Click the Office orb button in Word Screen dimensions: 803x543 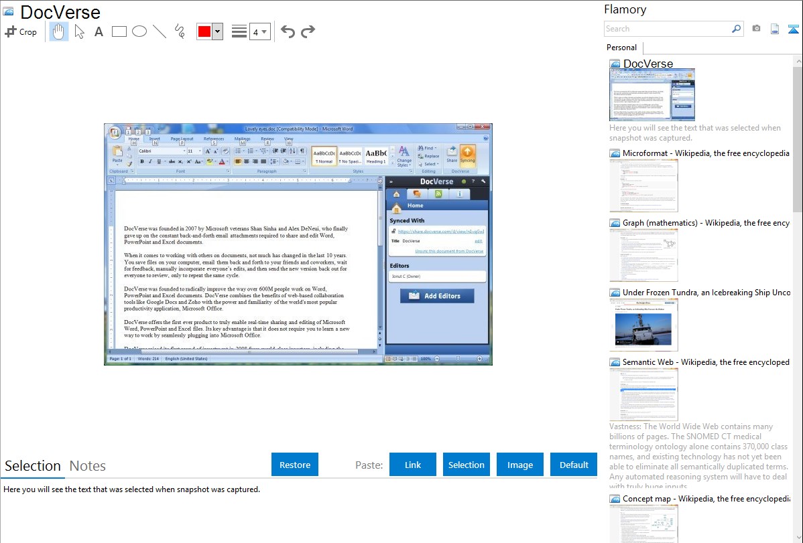(115, 134)
